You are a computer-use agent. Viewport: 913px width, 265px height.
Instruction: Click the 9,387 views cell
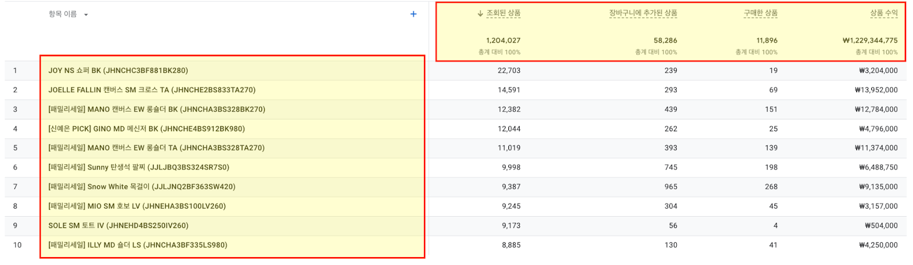(x=511, y=187)
